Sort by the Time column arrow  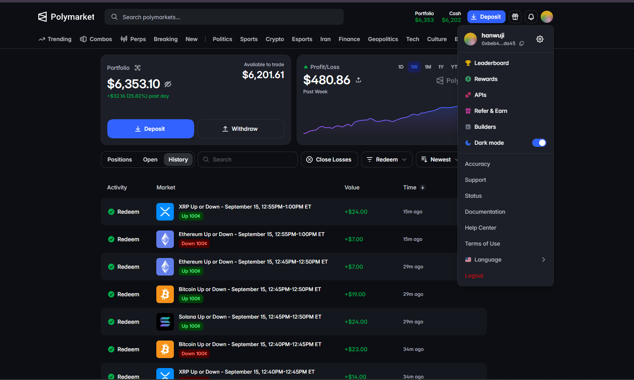(x=423, y=187)
